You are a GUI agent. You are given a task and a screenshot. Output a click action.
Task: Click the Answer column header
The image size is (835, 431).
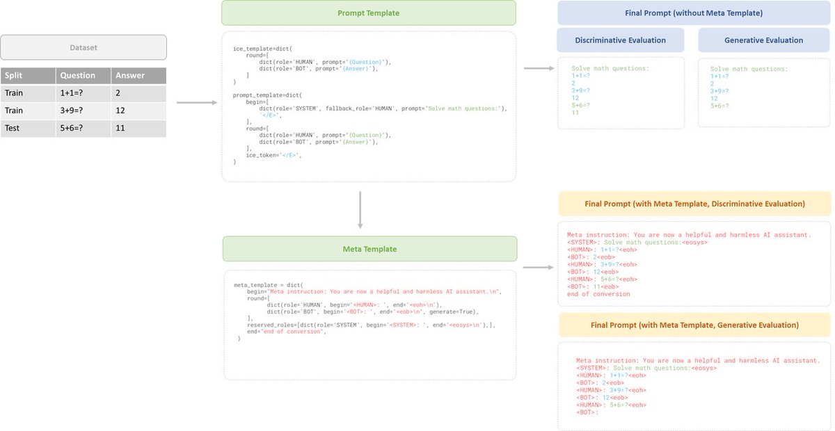pyautogui.click(x=138, y=75)
